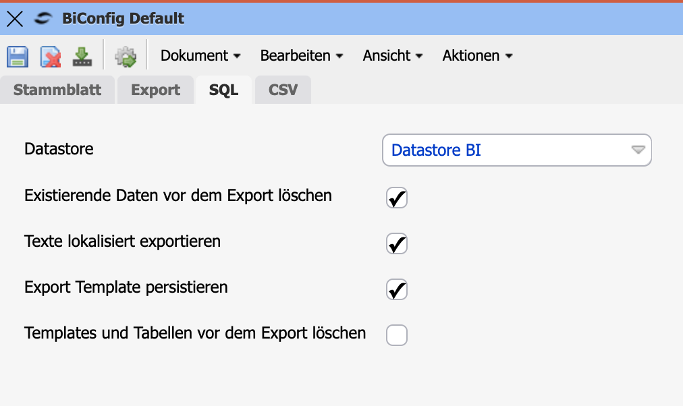Screen dimensions: 683x406
Task: Uncheck Existierende Daten vor dem Export löschen
Action: pyautogui.click(x=397, y=198)
